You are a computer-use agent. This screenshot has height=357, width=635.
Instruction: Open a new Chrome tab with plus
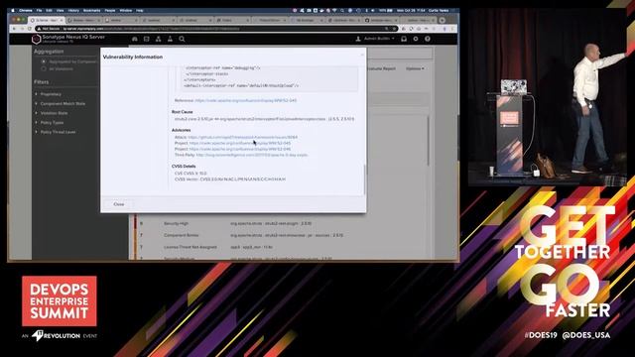point(442,20)
